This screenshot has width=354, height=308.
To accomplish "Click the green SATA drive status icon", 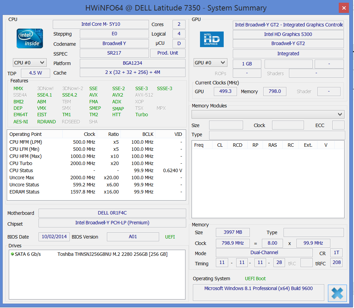I will pos(12,254).
